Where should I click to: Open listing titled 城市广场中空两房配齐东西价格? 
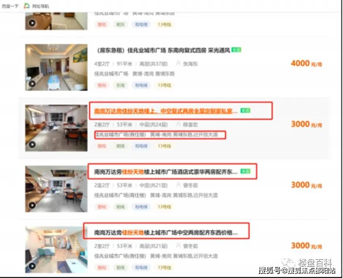pos(166,233)
